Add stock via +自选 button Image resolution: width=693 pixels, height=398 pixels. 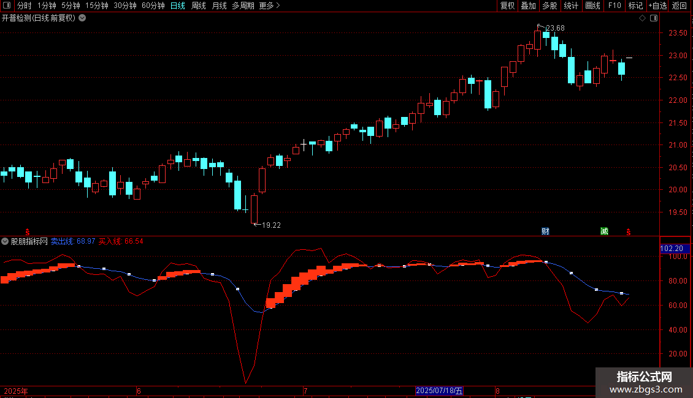657,6
